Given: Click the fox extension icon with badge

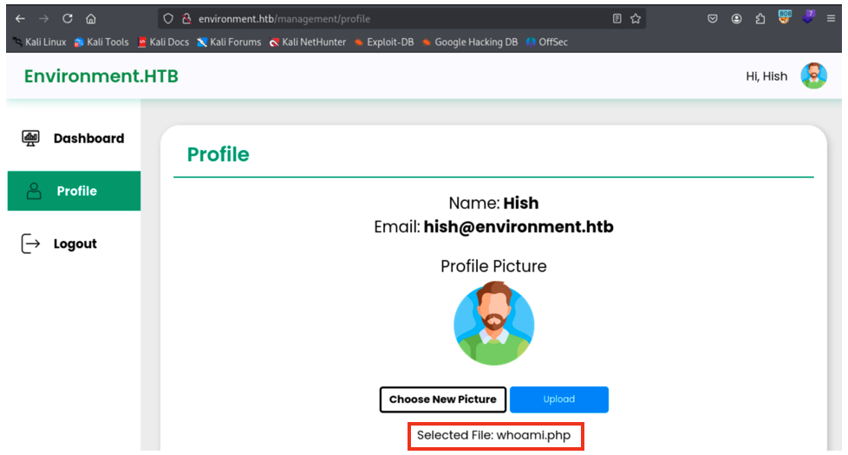Looking at the screenshot, I should (x=784, y=17).
